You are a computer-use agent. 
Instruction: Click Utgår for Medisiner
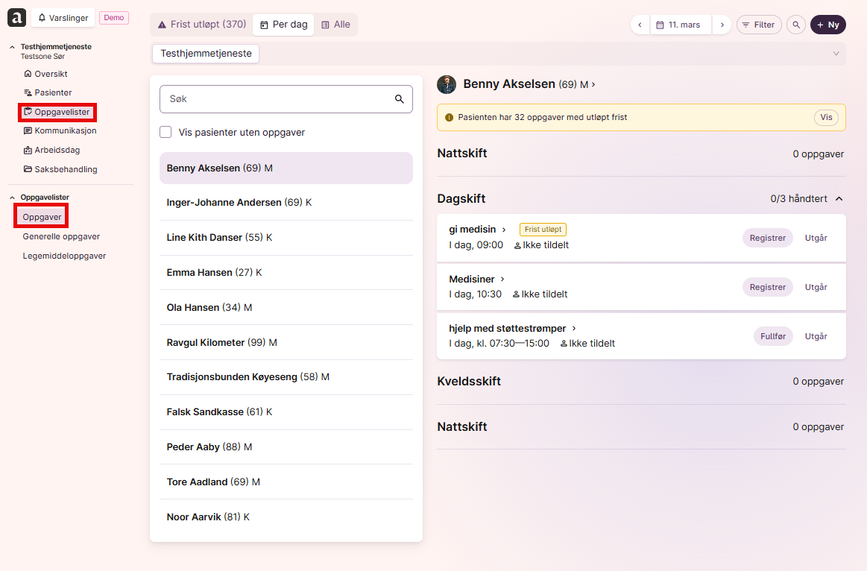coord(816,287)
